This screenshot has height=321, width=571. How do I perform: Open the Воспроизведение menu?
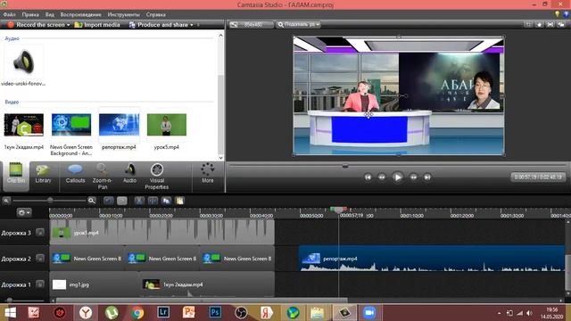point(81,14)
